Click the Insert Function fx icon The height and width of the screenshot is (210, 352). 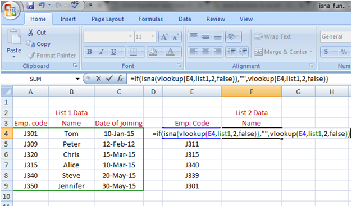(x=120, y=79)
